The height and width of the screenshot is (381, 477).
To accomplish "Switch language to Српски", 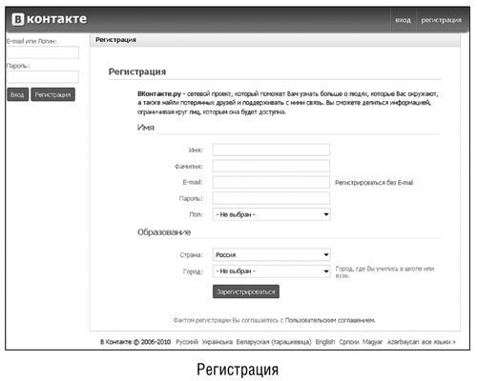I will click(349, 342).
